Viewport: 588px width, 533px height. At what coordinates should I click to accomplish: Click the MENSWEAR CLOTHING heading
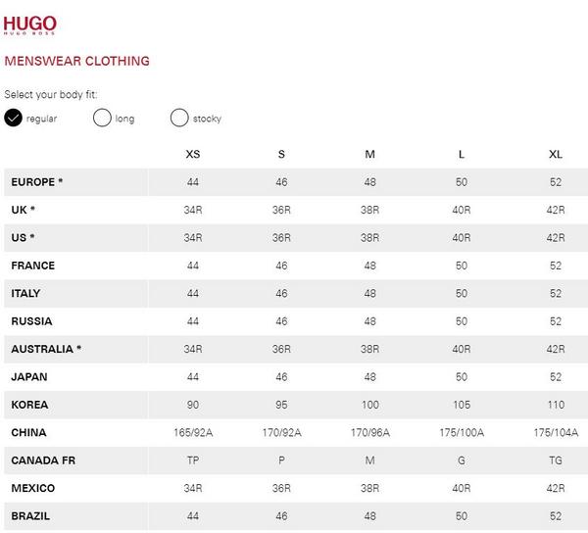click(x=76, y=61)
